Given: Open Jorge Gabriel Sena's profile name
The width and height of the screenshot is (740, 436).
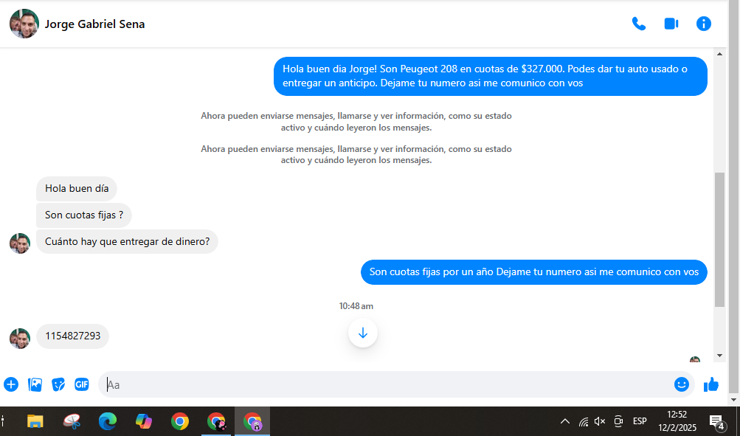Looking at the screenshot, I should coord(94,24).
